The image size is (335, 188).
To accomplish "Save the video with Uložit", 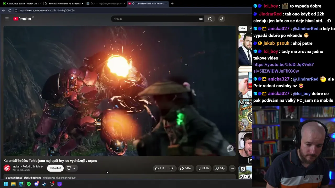I will point(203,168).
